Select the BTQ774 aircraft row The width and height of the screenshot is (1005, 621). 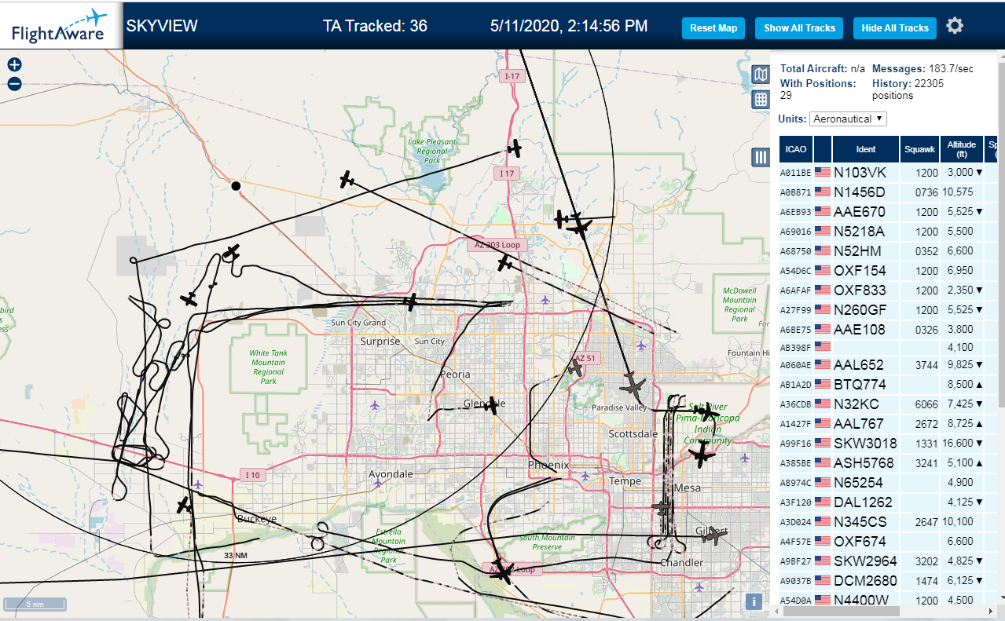888,385
